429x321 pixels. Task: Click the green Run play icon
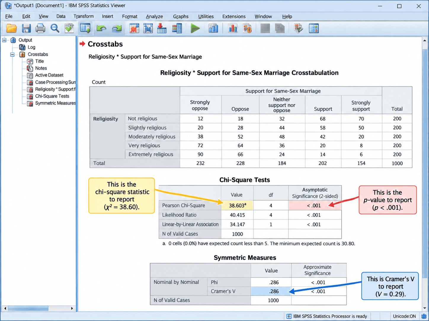coord(195,28)
